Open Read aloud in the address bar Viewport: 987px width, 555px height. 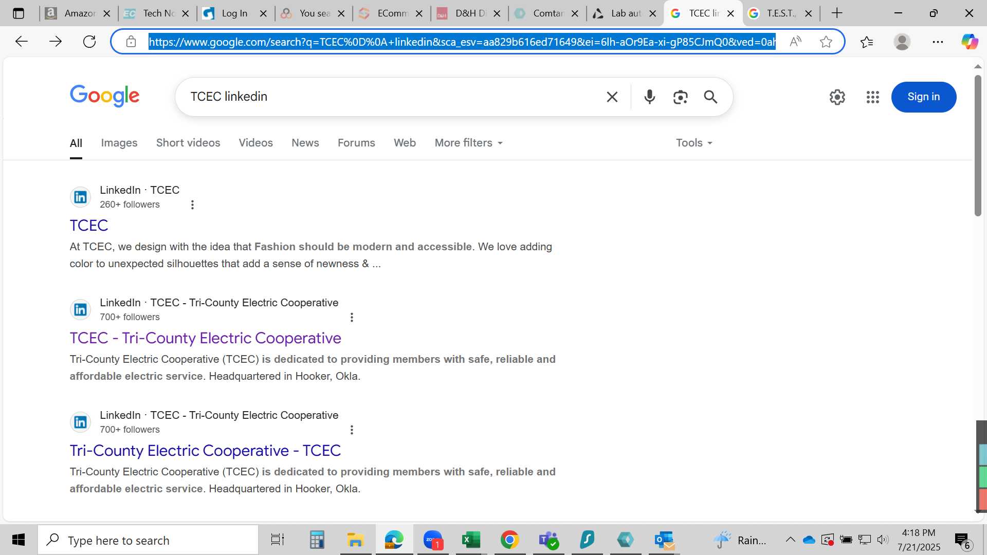(x=795, y=42)
